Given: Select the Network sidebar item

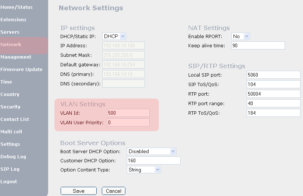Looking at the screenshot, I should tap(11, 44).
